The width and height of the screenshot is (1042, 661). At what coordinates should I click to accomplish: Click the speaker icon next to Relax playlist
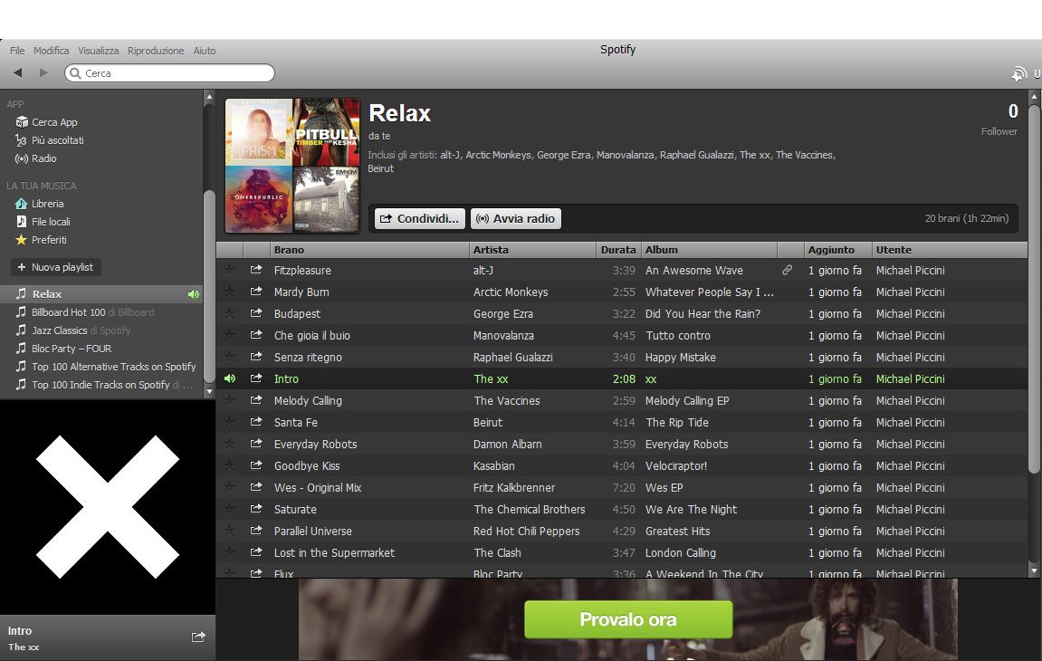[194, 294]
